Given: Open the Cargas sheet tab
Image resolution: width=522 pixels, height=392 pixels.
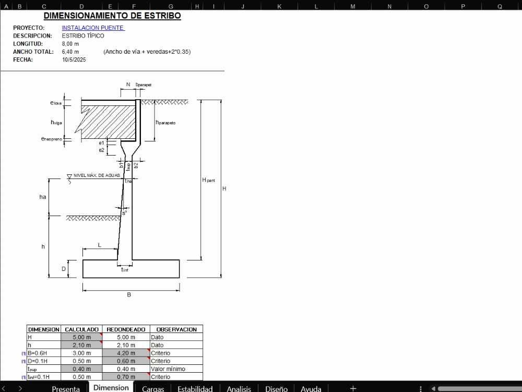Looking at the screenshot, I should point(153,388).
